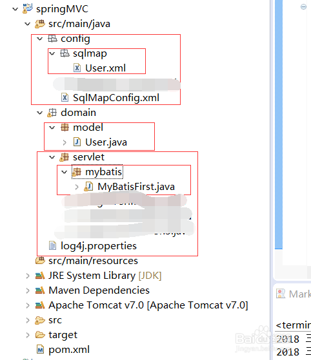
Task: Collapse the src/main/java source folder
Action: (x=27, y=24)
